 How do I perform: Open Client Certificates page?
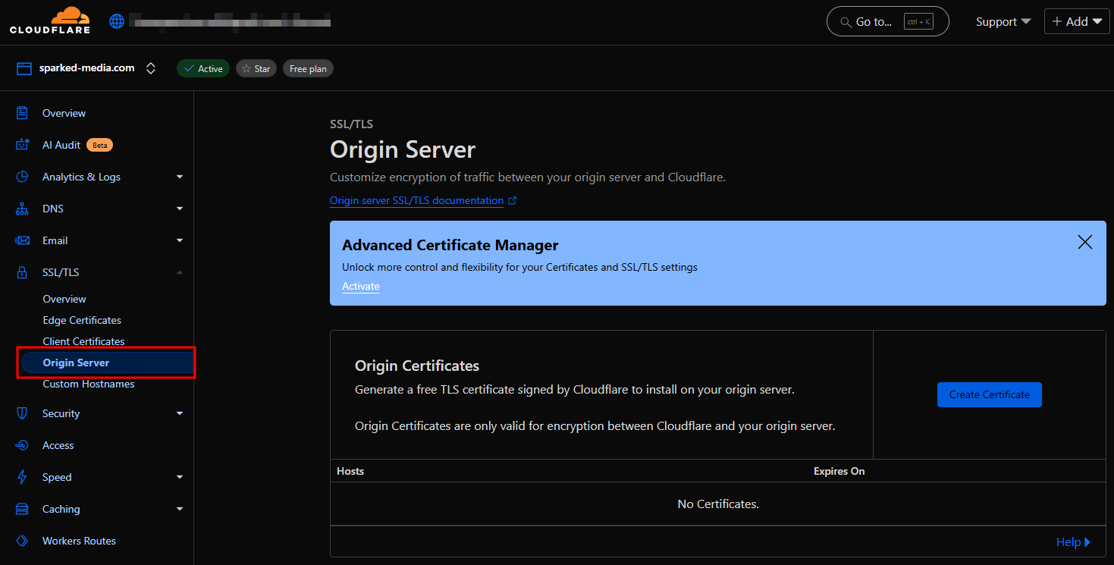click(83, 341)
